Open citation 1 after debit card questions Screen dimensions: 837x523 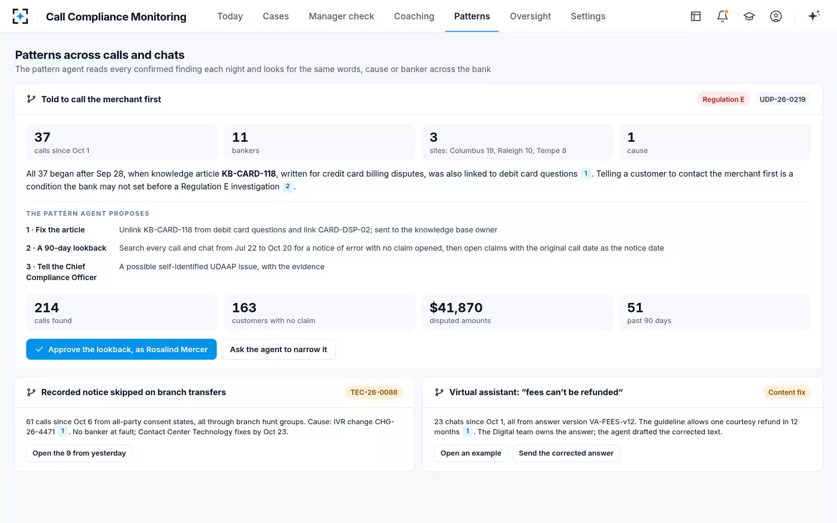tap(585, 173)
